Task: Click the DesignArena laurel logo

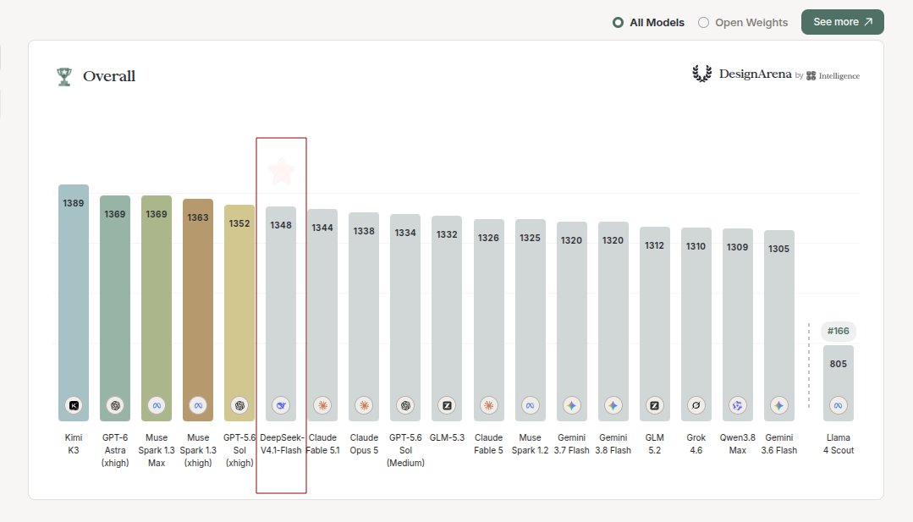Action: (x=702, y=74)
